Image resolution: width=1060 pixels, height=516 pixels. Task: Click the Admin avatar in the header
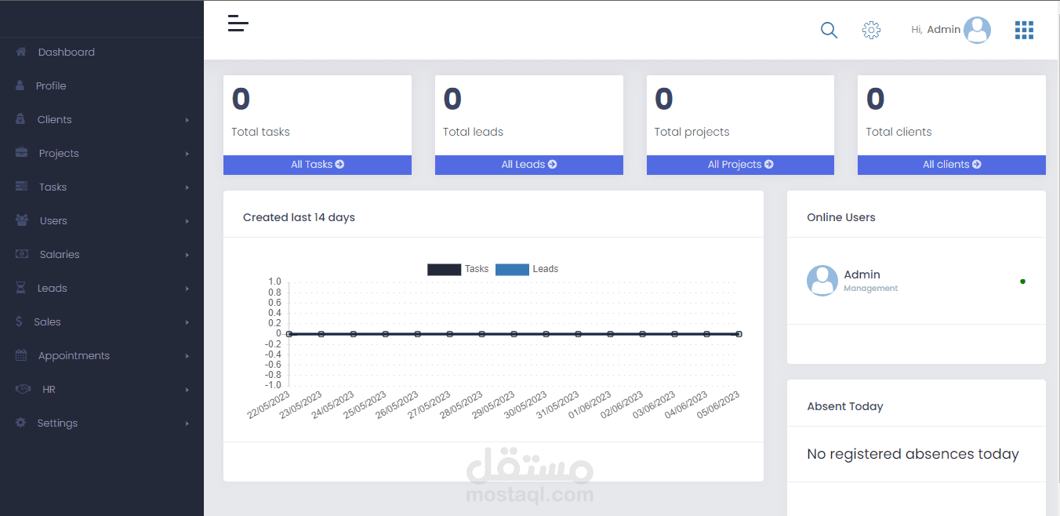pos(977,30)
